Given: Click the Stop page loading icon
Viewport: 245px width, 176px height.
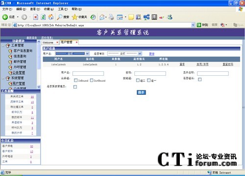Looking at the screenshot, I should pyautogui.click(x=36, y=17).
